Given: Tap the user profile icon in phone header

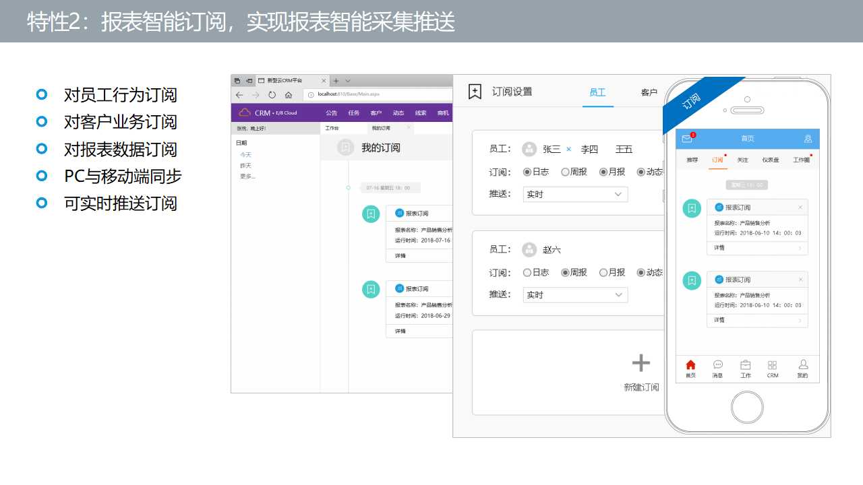Looking at the screenshot, I should click(x=808, y=139).
